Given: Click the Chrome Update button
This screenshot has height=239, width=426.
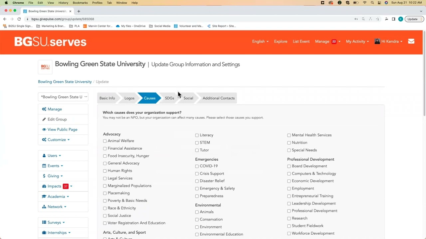Looking at the screenshot, I should [x=414, y=19].
